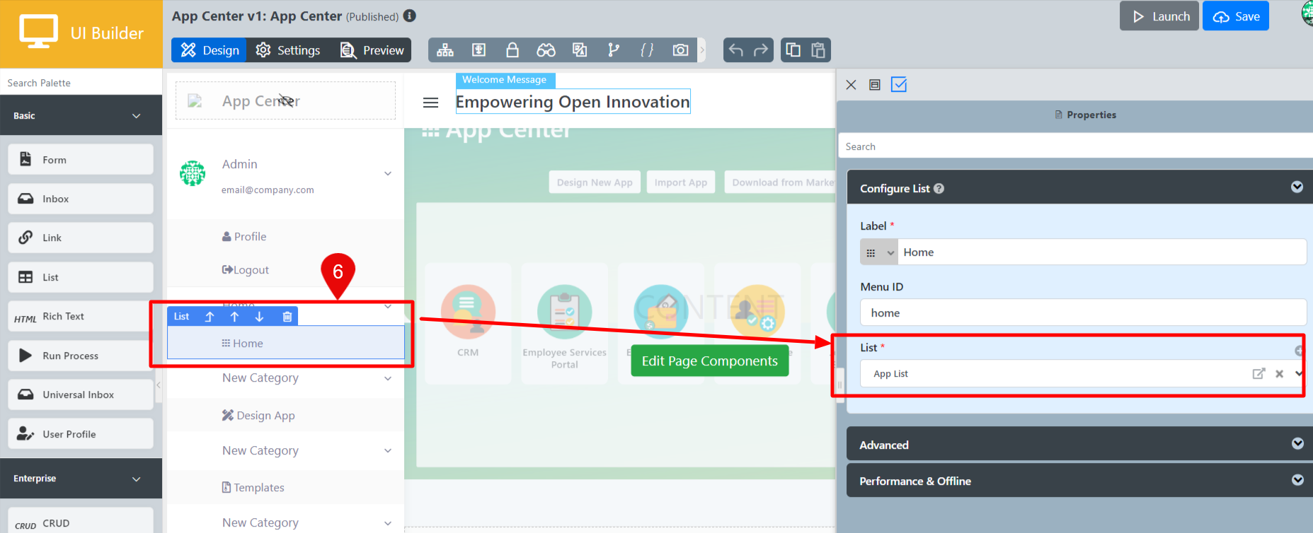Select the Form palette item

tap(81, 160)
